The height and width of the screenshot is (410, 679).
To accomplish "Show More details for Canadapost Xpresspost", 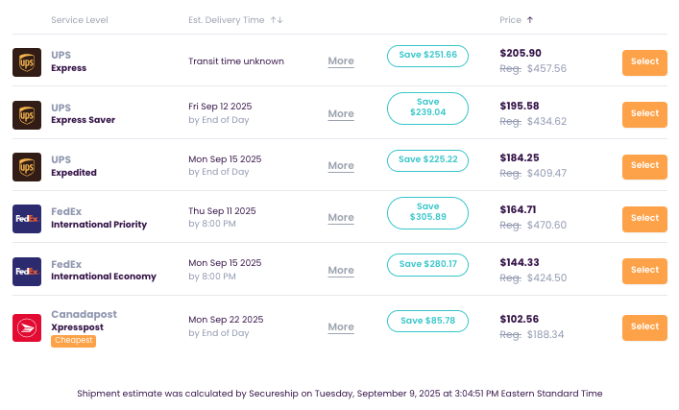I will pyautogui.click(x=341, y=327).
